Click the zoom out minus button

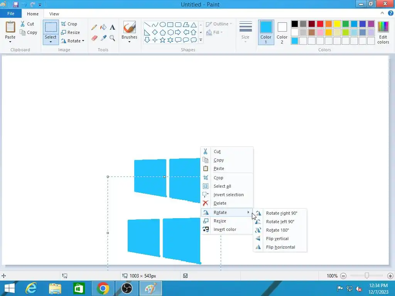coord(343,276)
